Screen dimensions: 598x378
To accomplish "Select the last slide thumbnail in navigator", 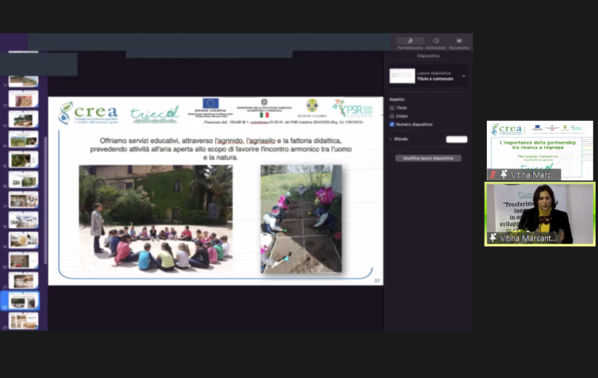I will [x=23, y=320].
